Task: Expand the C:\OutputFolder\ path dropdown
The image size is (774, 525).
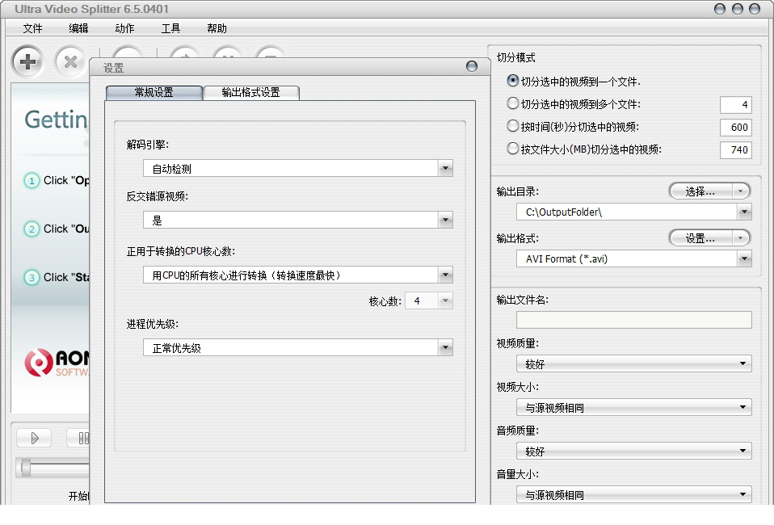Action: [x=633, y=212]
